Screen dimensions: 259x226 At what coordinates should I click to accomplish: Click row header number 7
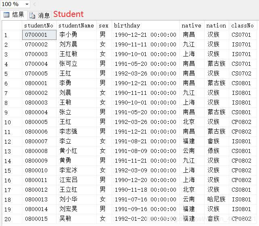tap(6, 93)
